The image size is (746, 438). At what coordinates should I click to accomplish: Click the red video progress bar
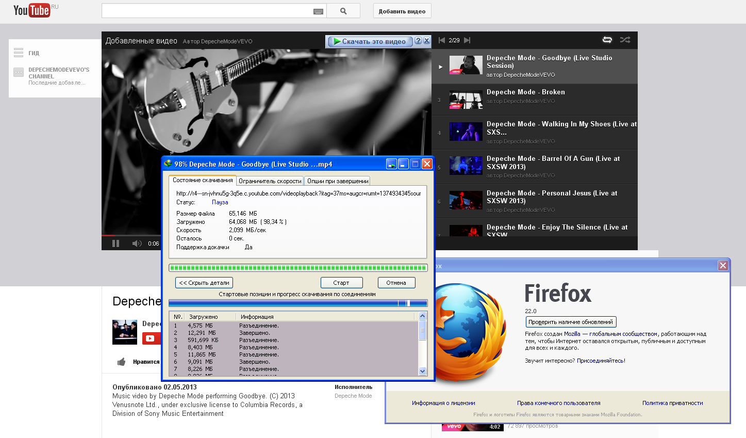pyautogui.click(x=108, y=235)
